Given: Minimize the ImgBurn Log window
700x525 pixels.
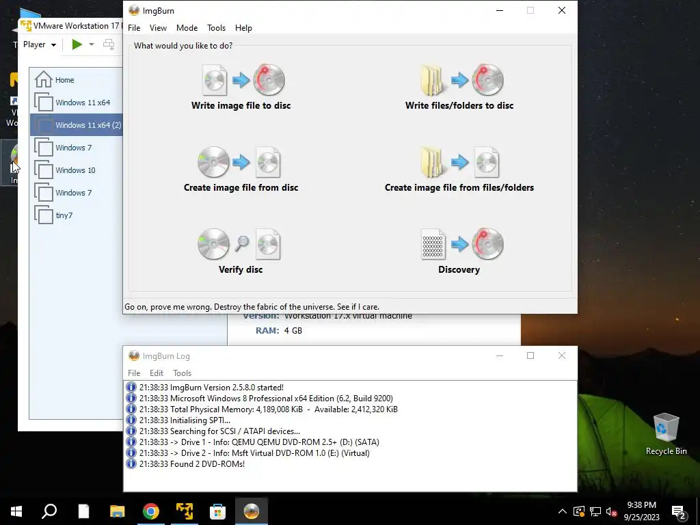Looking at the screenshot, I should click(x=500, y=355).
